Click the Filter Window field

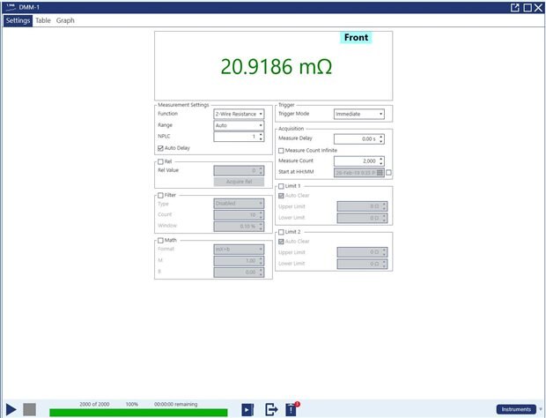coord(239,227)
